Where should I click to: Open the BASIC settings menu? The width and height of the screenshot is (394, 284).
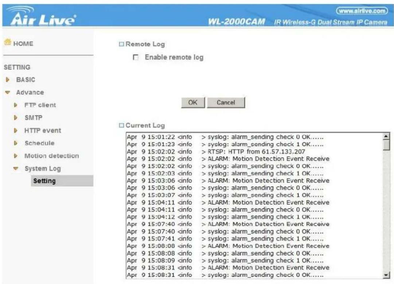(x=26, y=80)
